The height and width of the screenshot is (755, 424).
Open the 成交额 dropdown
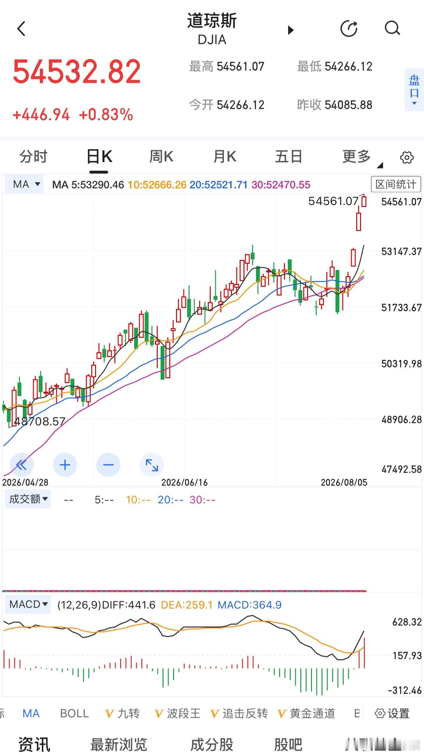coord(28,499)
